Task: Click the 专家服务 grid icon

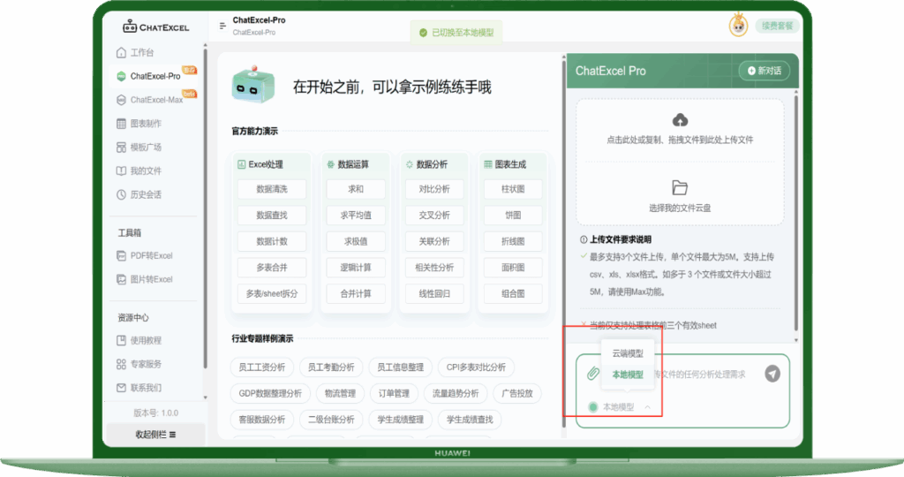Action: tap(121, 364)
